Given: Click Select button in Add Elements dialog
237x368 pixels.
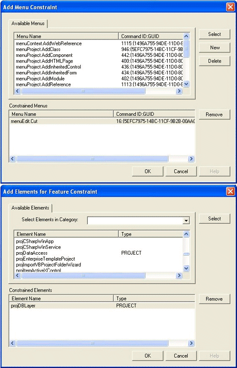Looking at the screenshot, I should [x=215, y=219].
